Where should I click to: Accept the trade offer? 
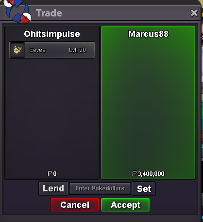125,205
